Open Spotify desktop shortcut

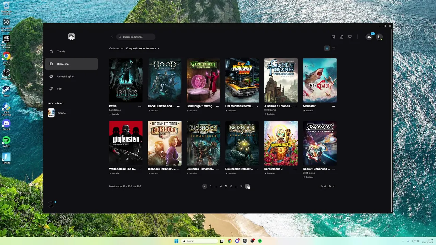tap(6, 142)
